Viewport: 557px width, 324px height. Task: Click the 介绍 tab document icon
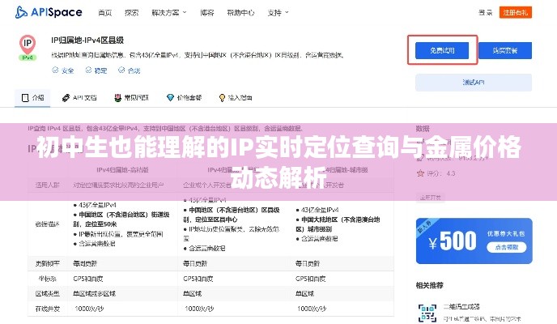point(25,97)
